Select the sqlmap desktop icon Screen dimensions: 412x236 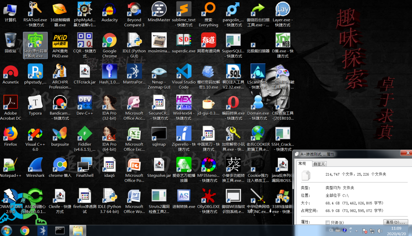pos(159,137)
